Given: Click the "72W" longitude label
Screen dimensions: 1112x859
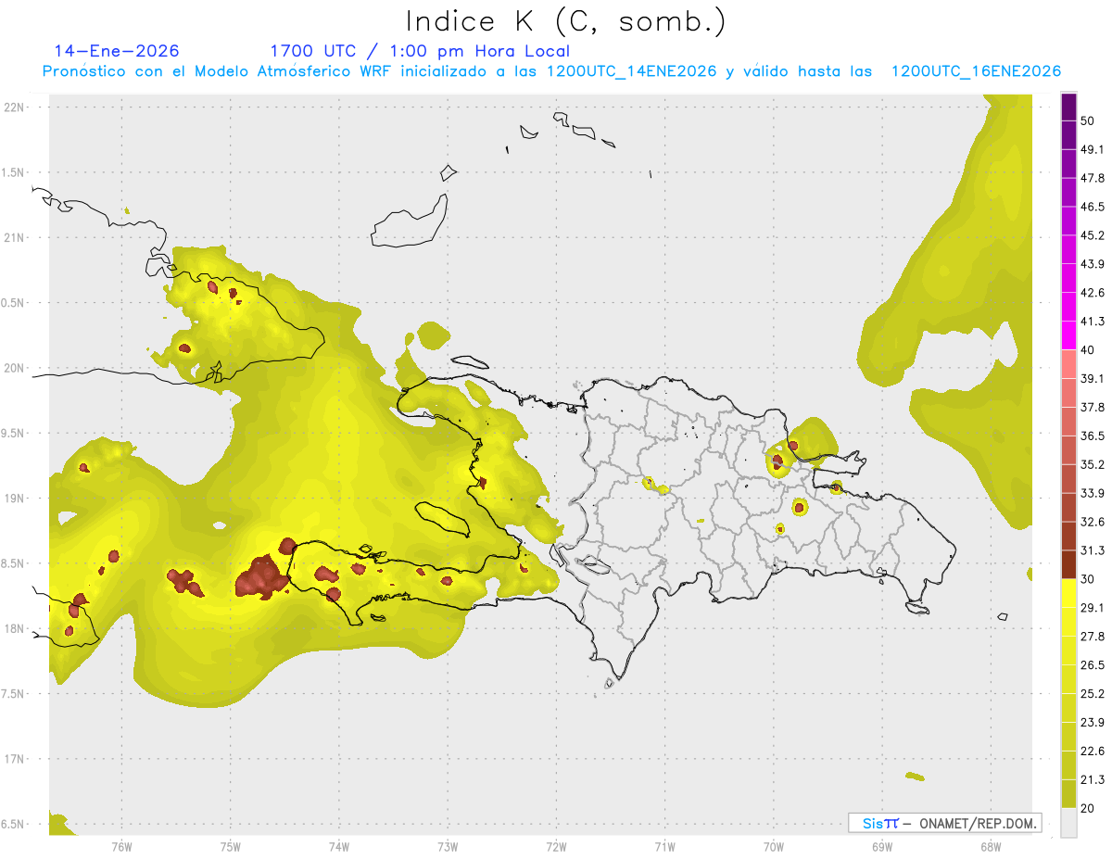Looking at the screenshot, I should pos(556,847).
